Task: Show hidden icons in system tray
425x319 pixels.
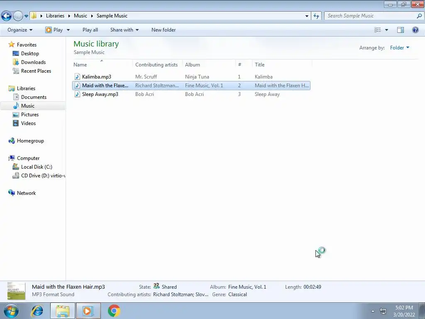Action: 373,311
